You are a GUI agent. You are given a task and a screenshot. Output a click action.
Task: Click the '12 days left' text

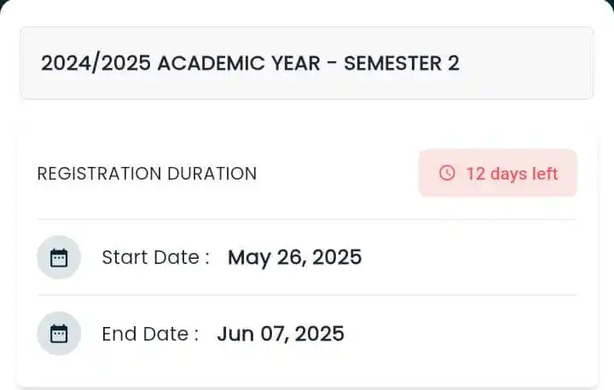pos(512,174)
